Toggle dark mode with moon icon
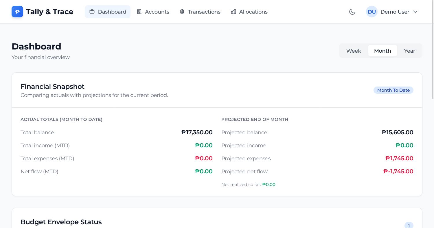This screenshot has height=228, width=434. [352, 12]
